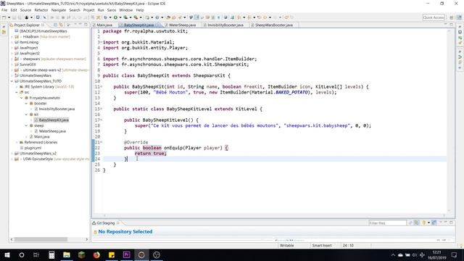This screenshot has height=261, width=464.
Task: Open the Windows Start menu
Action: tap(7, 254)
